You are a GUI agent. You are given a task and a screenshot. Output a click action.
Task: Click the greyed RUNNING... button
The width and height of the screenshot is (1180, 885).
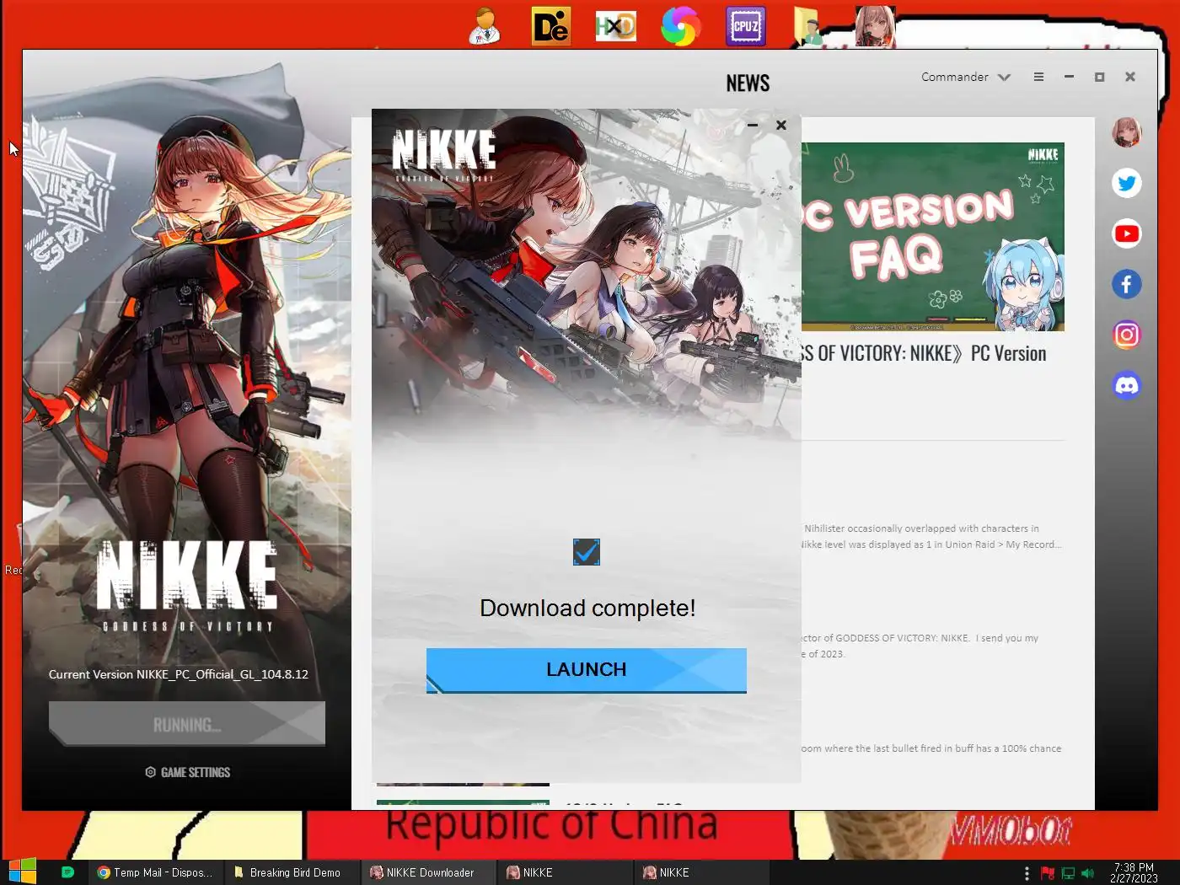[187, 724]
